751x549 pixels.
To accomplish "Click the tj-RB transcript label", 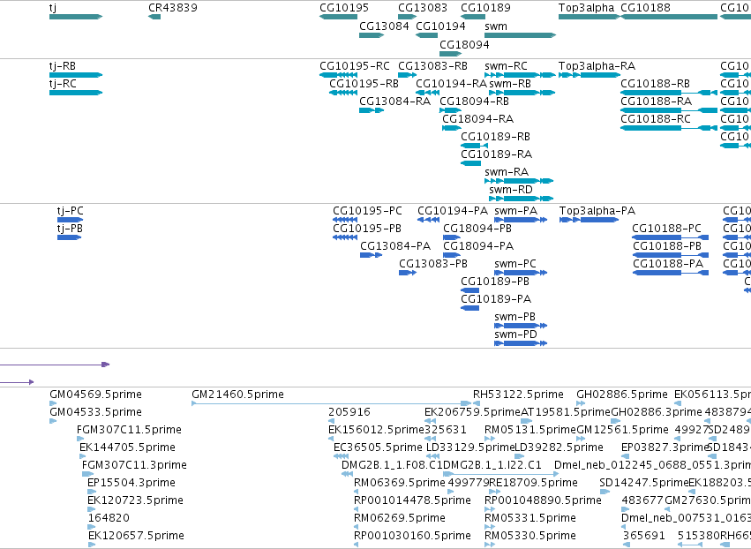I will [x=63, y=66].
